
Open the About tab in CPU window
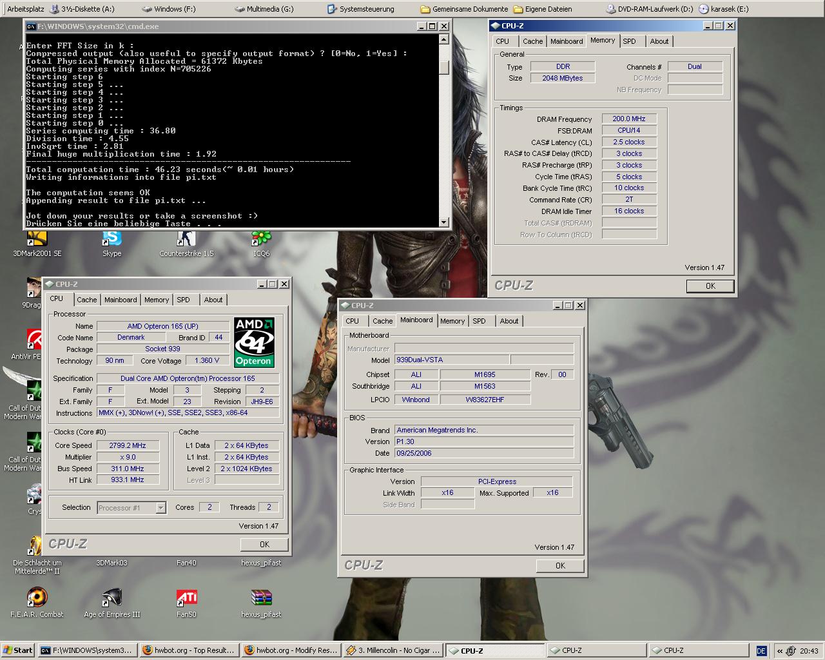[213, 300]
